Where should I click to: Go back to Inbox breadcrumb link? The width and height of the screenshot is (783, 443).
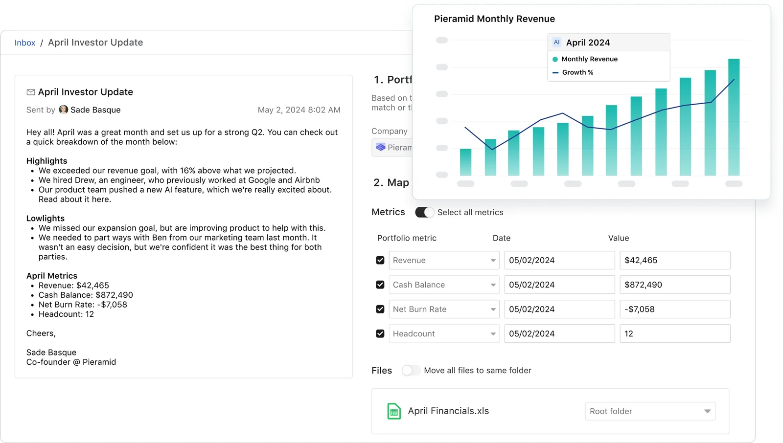pos(25,43)
